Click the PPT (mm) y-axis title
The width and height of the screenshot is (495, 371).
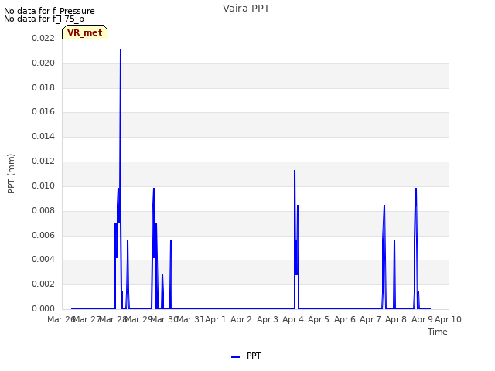(11, 173)
